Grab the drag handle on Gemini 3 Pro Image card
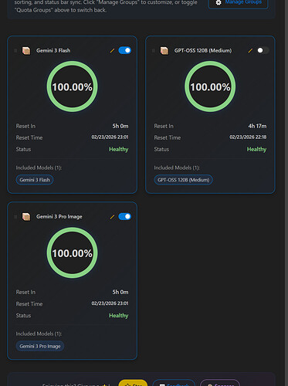This screenshot has height=386, width=288. click(15, 217)
